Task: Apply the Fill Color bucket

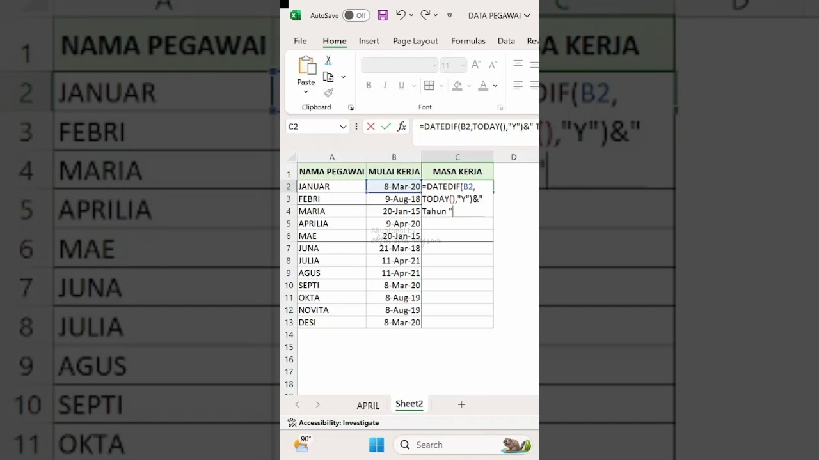Action: coord(457,86)
